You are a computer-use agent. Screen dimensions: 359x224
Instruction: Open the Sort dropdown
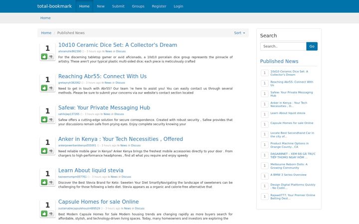click(239, 33)
